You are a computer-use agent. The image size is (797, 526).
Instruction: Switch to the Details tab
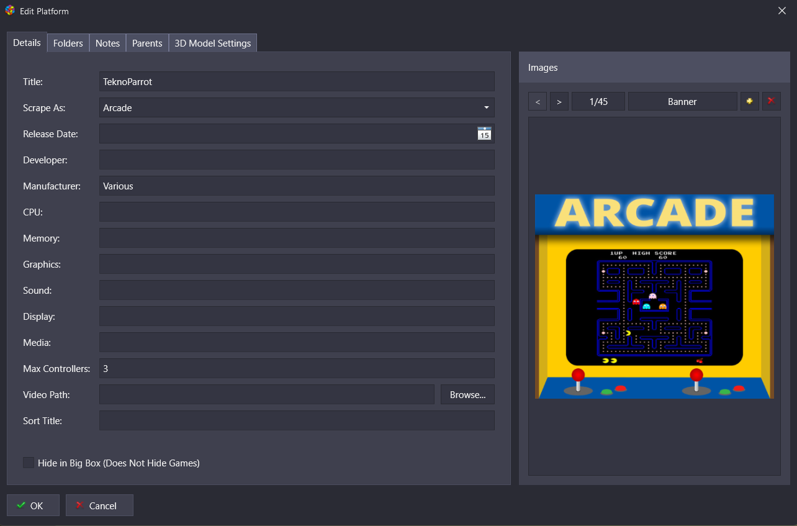pos(27,42)
